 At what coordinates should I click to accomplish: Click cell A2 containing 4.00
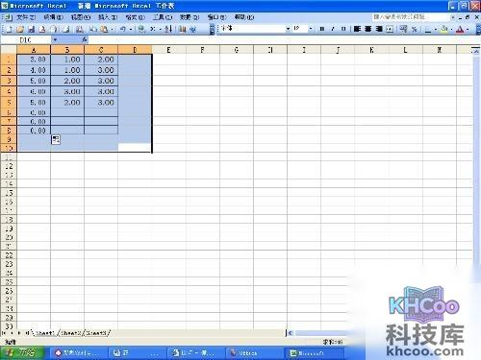tap(34, 70)
